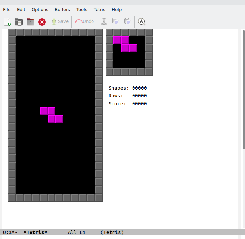Open the File menu
The image size is (245, 239).
pos(7,10)
